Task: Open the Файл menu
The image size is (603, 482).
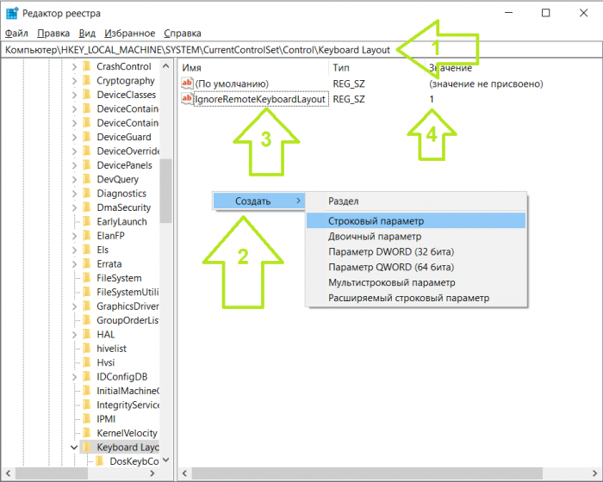Action: pyautogui.click(x=16, y=34)
